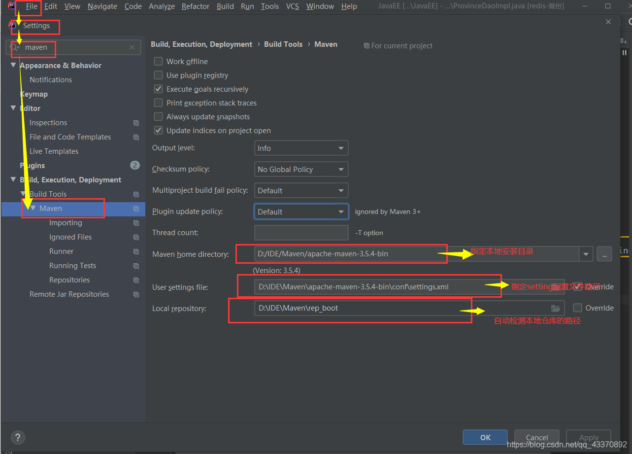Click the project-level icon beside File and Code Templates
Image resolution: width=632 pixels, height=454 pixels.
[x=136, y=137]
